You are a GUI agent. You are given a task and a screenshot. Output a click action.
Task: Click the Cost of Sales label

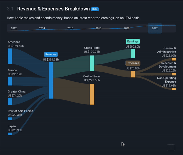(92, 76)
